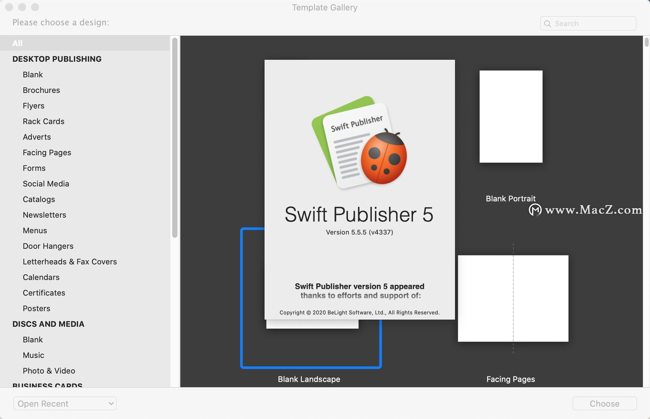Select the Posters category item
The width and height of the screenshot is (650, 419).
[37, 308]
